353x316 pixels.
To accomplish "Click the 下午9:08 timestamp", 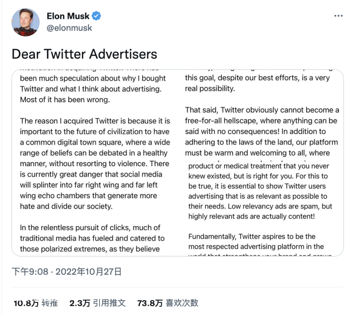I will tap(30, 271).
